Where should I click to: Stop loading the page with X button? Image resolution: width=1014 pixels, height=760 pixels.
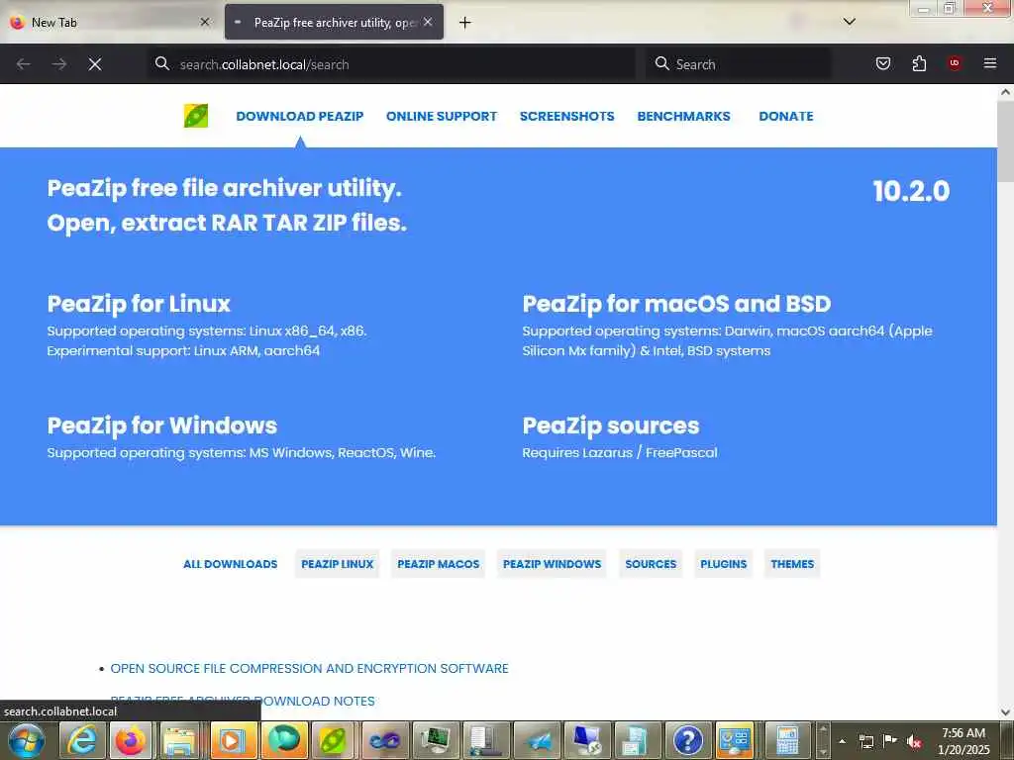tap(95, 64)
